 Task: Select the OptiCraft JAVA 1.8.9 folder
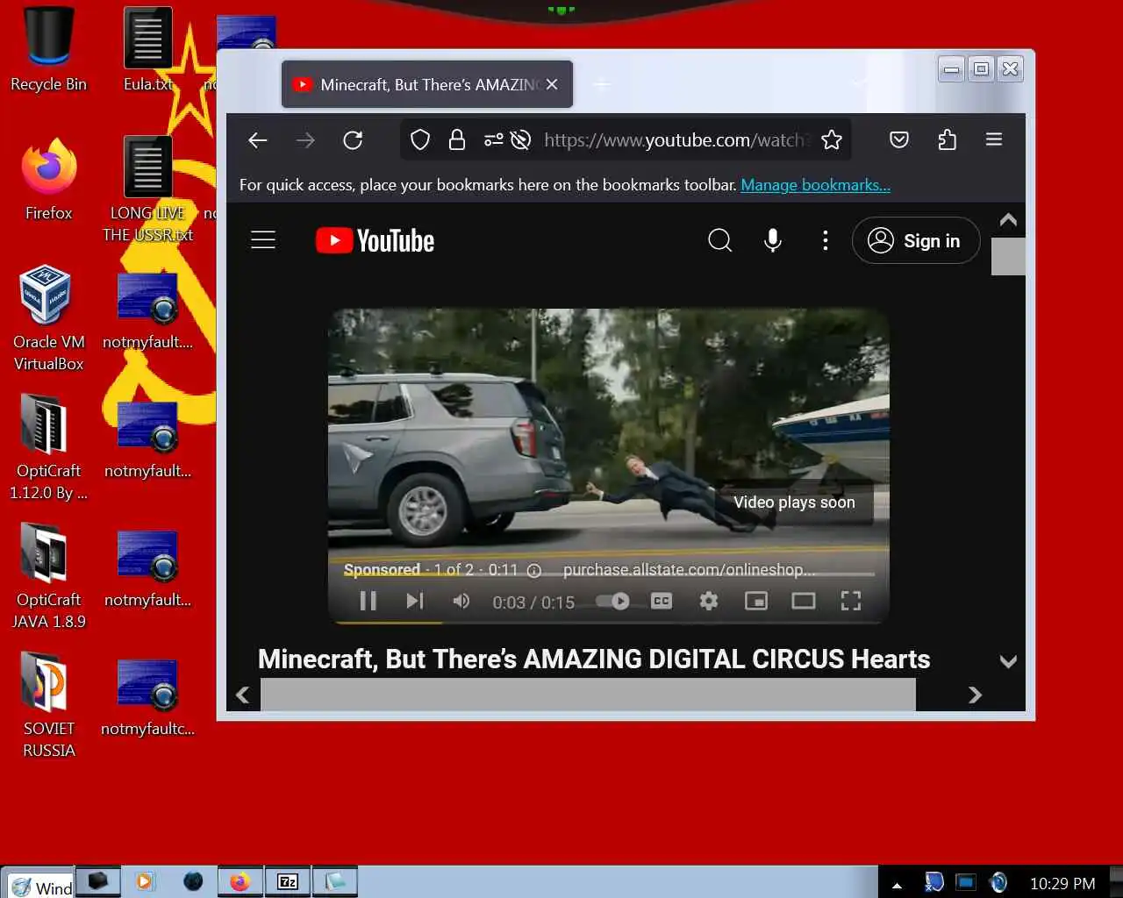coord(49,576)
